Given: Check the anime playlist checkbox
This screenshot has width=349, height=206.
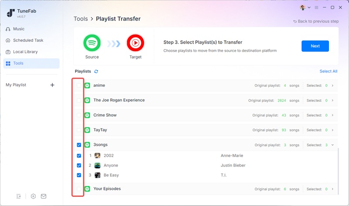Looking at the screenshot, I should point(79,85).
